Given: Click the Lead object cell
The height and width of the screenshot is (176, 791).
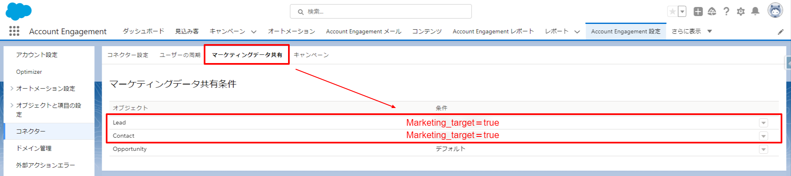Looking at the screenshot, I should 119,122.
